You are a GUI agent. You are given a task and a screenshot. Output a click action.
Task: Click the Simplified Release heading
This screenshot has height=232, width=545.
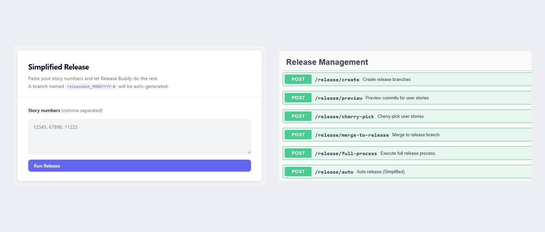pyautogui.click(x=59, y=67)
